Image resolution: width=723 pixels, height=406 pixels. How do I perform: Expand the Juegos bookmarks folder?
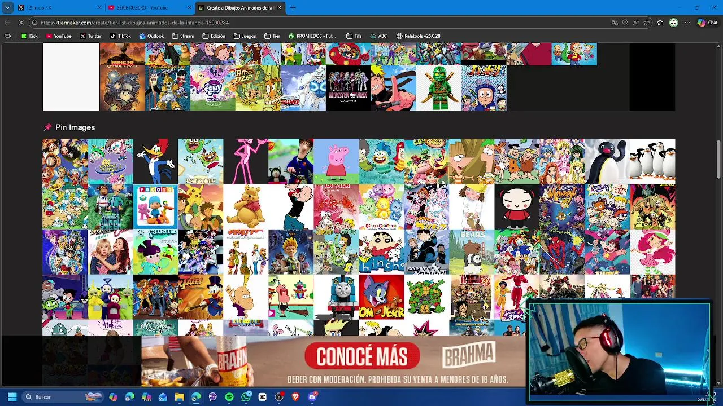[x=245, y=36]
